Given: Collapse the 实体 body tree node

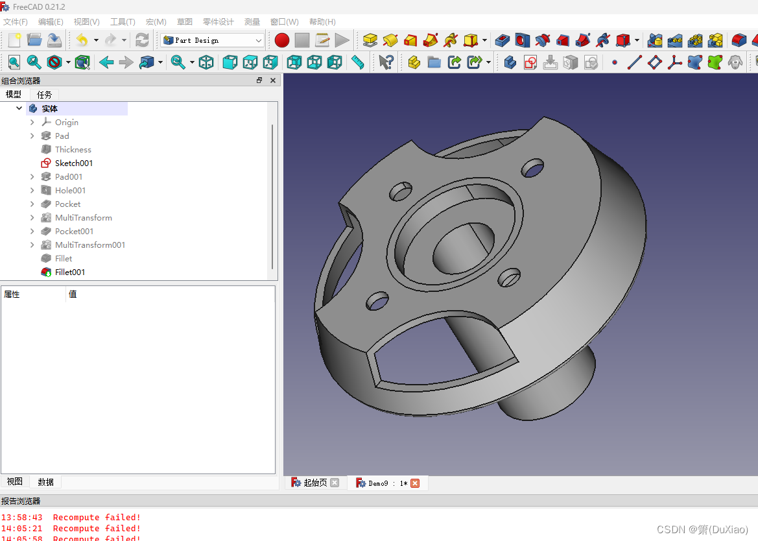Looking at the screenshot, I should [x=19, y=108].
